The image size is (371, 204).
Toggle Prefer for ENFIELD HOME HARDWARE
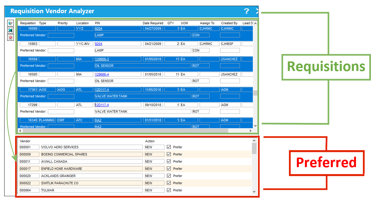(169, 169)
